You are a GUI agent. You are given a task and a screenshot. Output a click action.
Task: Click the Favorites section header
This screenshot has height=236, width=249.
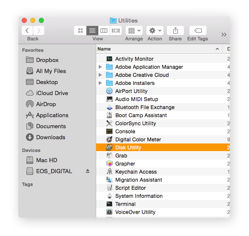pos(33,50)
